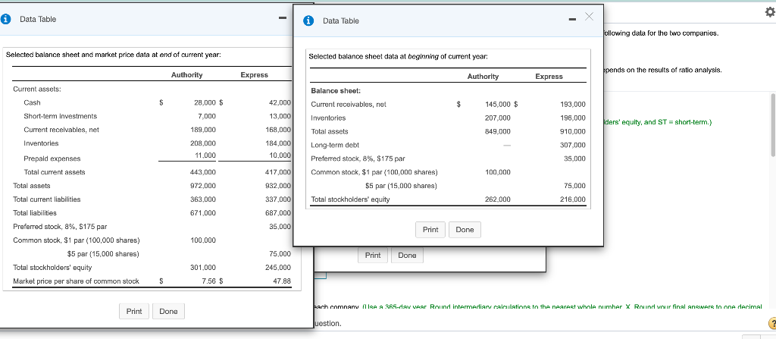
Task: Click Authority total stockholders' equity 301,000
Action: coord(203,268)
